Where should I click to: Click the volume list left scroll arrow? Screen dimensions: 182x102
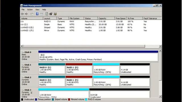[x=22, y=46]
